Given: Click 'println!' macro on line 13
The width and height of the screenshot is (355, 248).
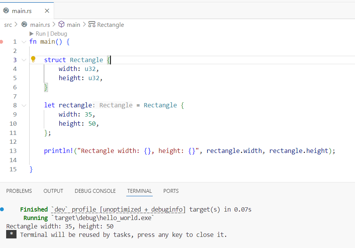Looking at the screenshot, I should [58, 151].
